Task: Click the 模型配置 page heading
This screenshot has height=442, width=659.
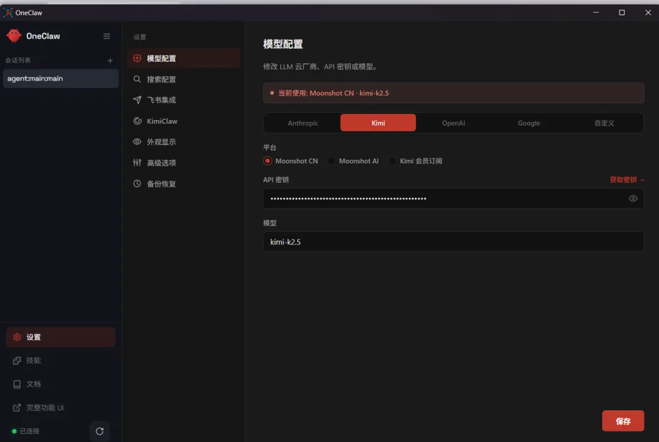Action: click(x=283, y=44)
